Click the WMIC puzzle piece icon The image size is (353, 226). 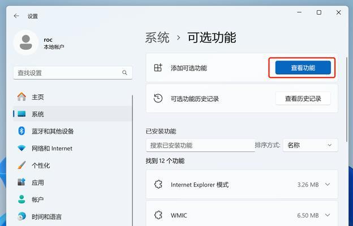pos(158,215)
